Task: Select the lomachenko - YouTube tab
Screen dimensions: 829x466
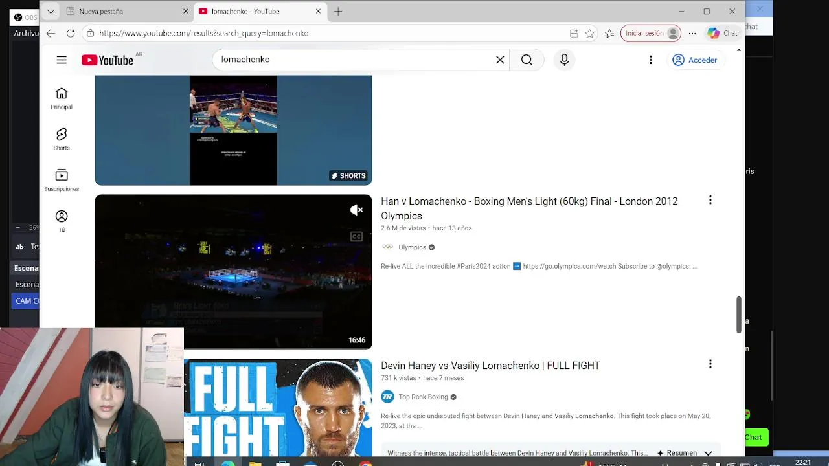Action: 253,11
